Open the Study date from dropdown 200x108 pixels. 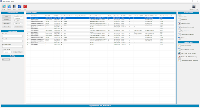coord(22,18)
